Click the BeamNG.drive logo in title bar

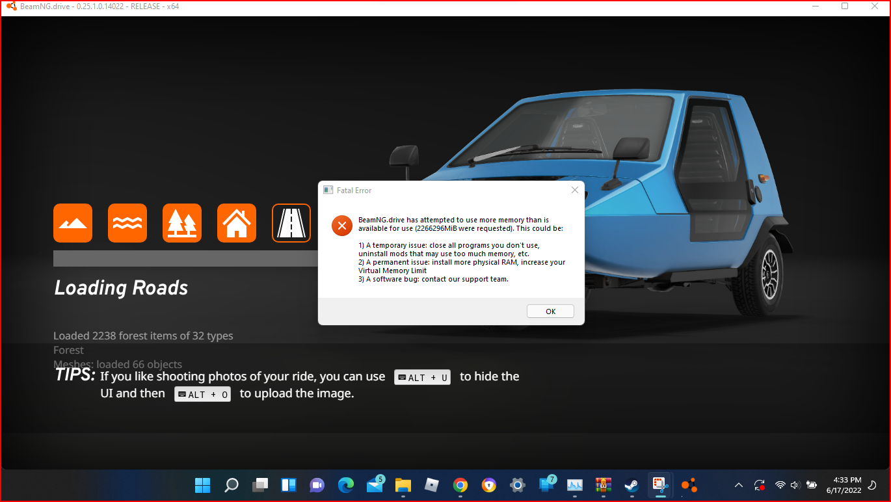[x=11, y=7]
